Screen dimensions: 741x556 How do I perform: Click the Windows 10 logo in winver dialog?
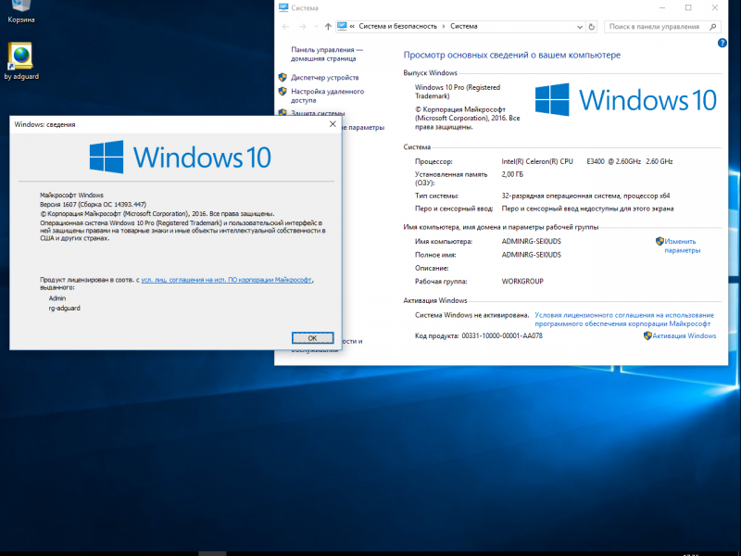click(180, 157)
